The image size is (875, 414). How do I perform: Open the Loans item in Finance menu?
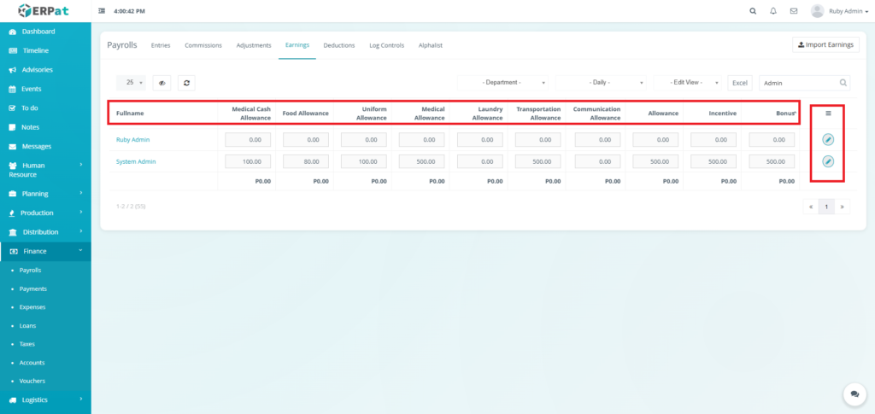tap(27, 325)
